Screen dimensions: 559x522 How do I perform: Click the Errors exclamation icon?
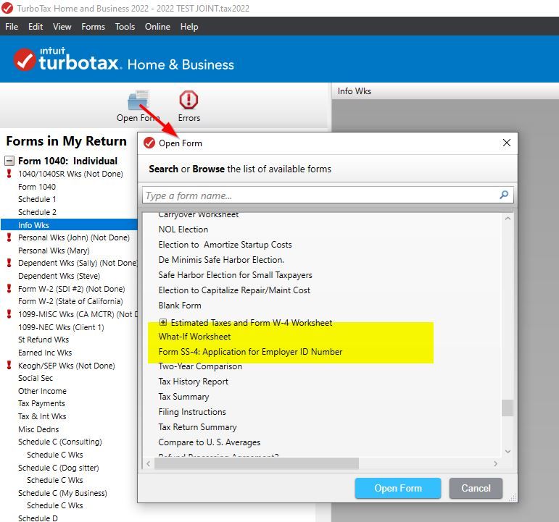(189, 100)
